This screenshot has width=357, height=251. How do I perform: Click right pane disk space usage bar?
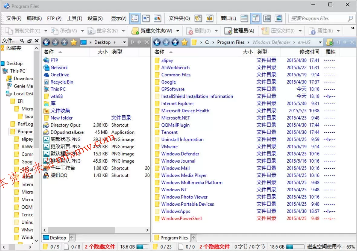coord(295,247)
